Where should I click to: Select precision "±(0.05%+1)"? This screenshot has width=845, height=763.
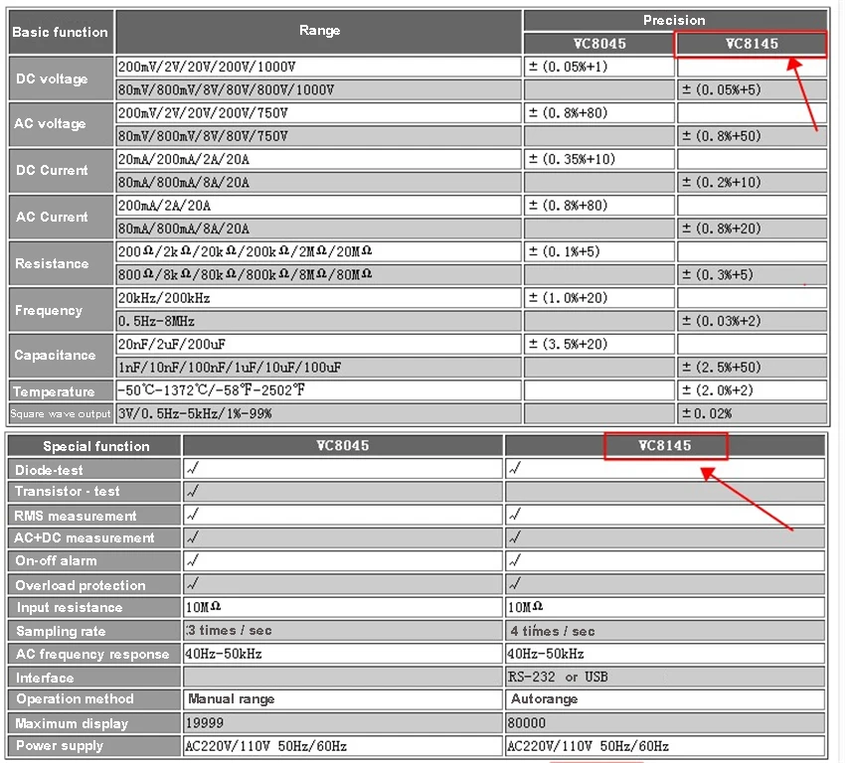[599, 67]
